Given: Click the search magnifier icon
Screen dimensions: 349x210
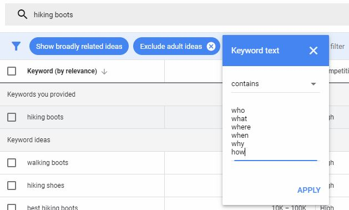Looking at the screenshot, I should [22, 14].
